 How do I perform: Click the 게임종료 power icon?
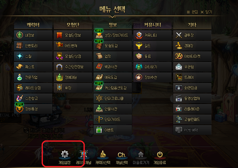(x=160, y=155)
